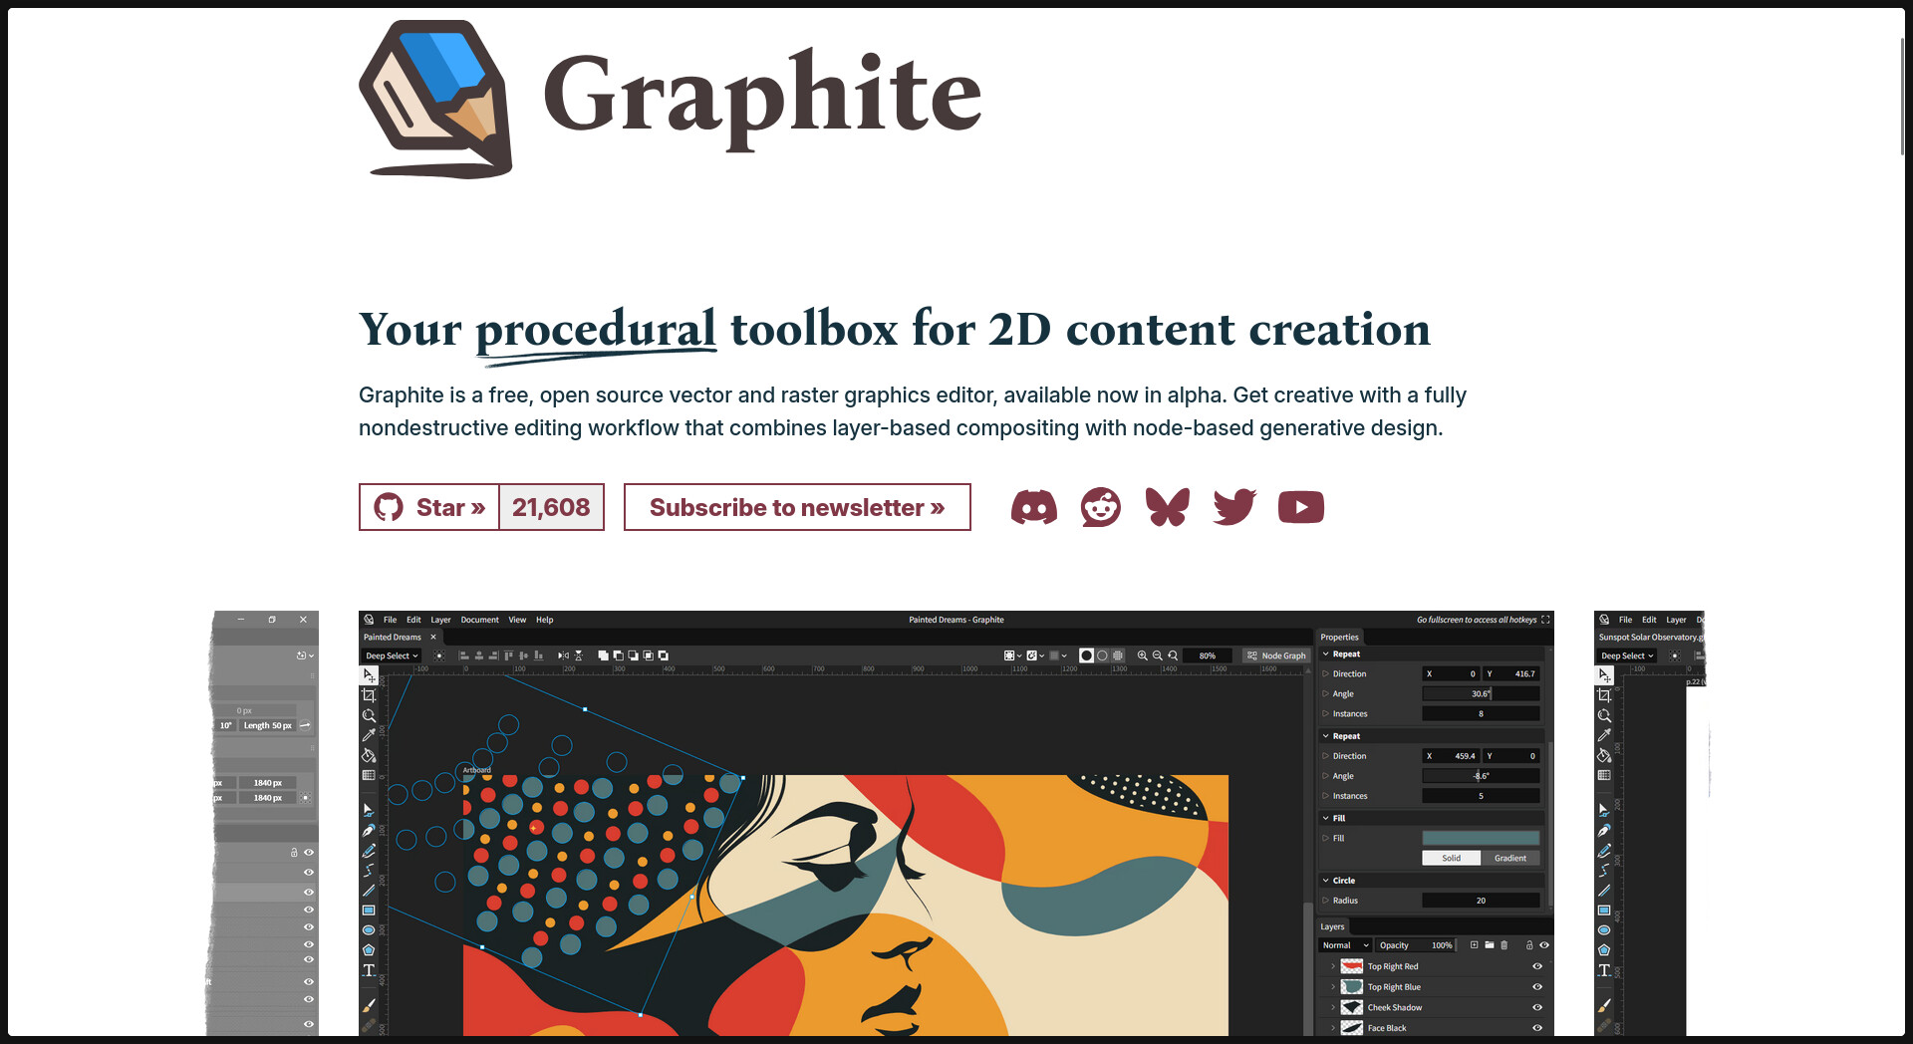The height and width of the screenshot is (1044, 1913).
Task: Open the Discord community icon
Action: [x=1033, y=507]
